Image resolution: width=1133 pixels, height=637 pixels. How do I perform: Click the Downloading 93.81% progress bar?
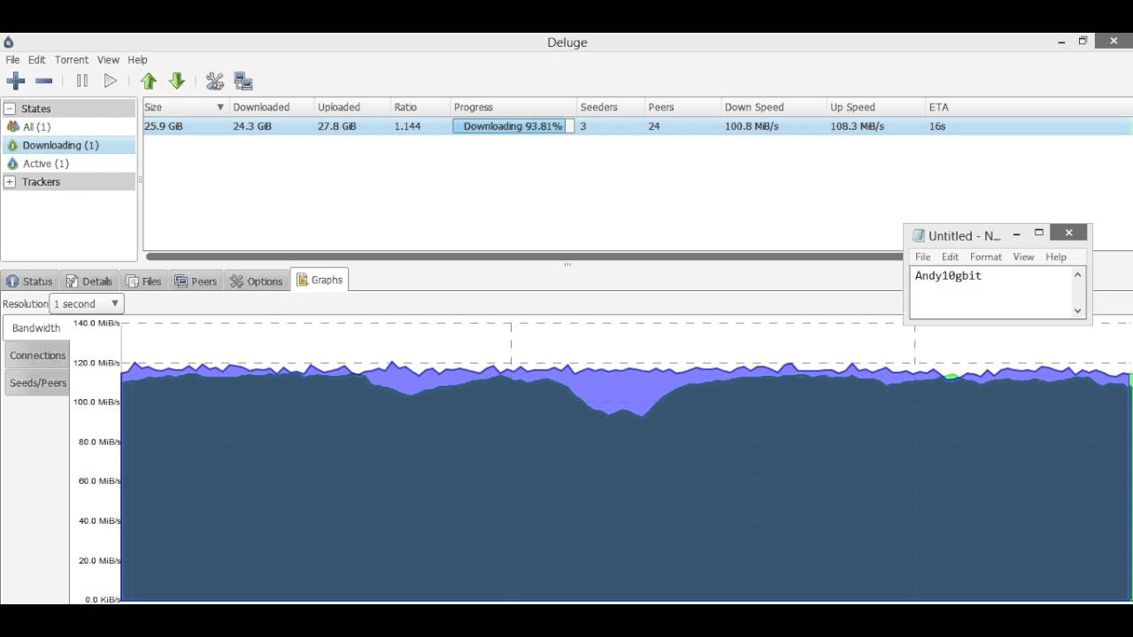[513, 127]
